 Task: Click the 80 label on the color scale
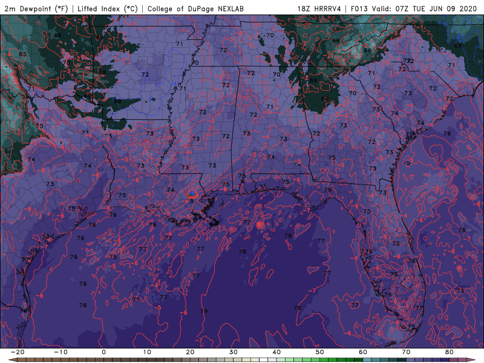pyautogui.click(x=450, y=352)
